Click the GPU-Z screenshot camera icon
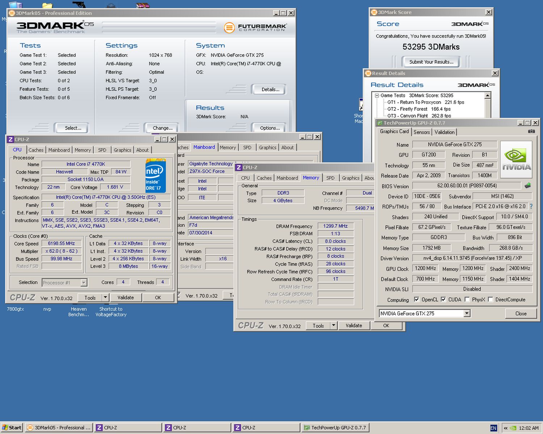The height and width of the screenshot is (434, 543). [531, 131]
